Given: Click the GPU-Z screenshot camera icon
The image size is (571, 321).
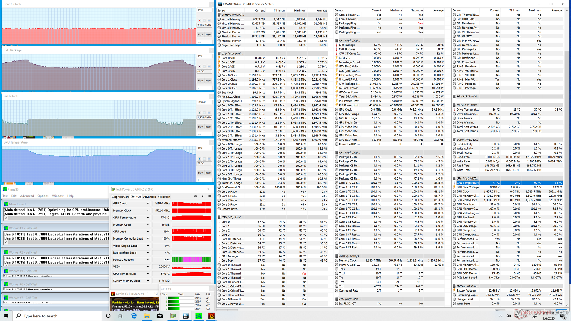Looking at the screenshot, I should tap(195, 196).
